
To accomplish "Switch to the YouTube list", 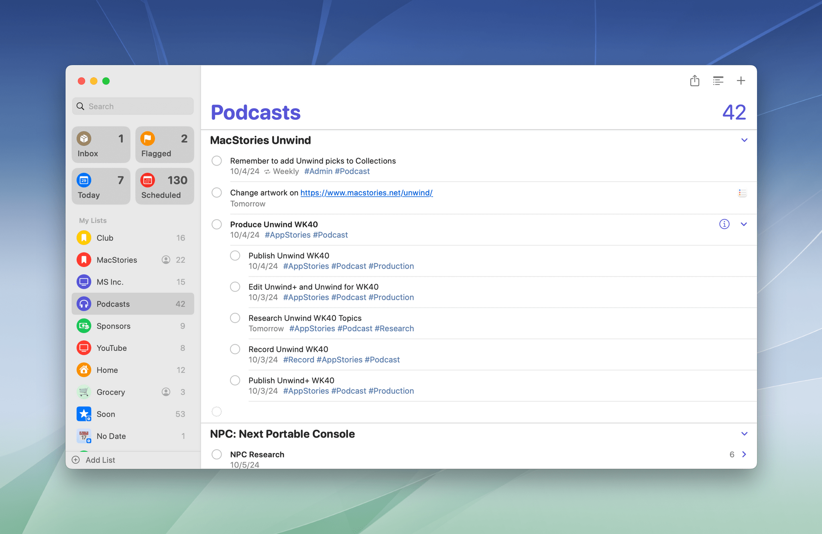I will pos(112,348).
